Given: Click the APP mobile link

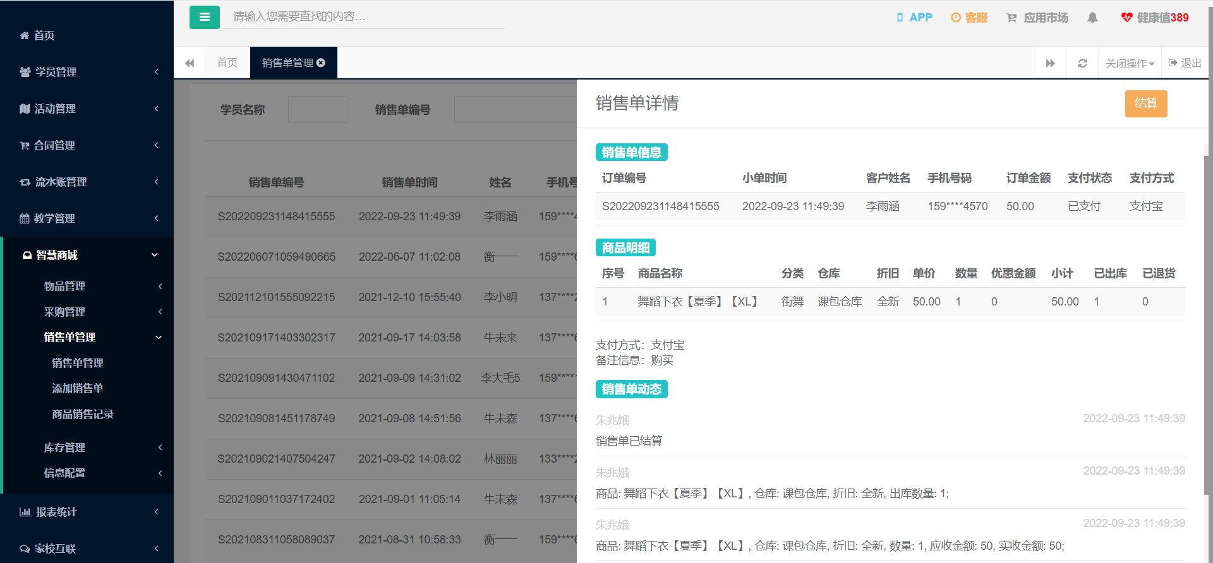Looking at the screenshot, I should pos(914,18).
